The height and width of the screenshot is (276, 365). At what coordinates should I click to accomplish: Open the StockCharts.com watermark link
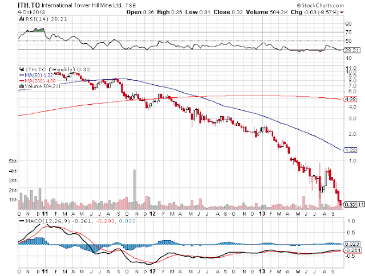(x=320, y=5)
